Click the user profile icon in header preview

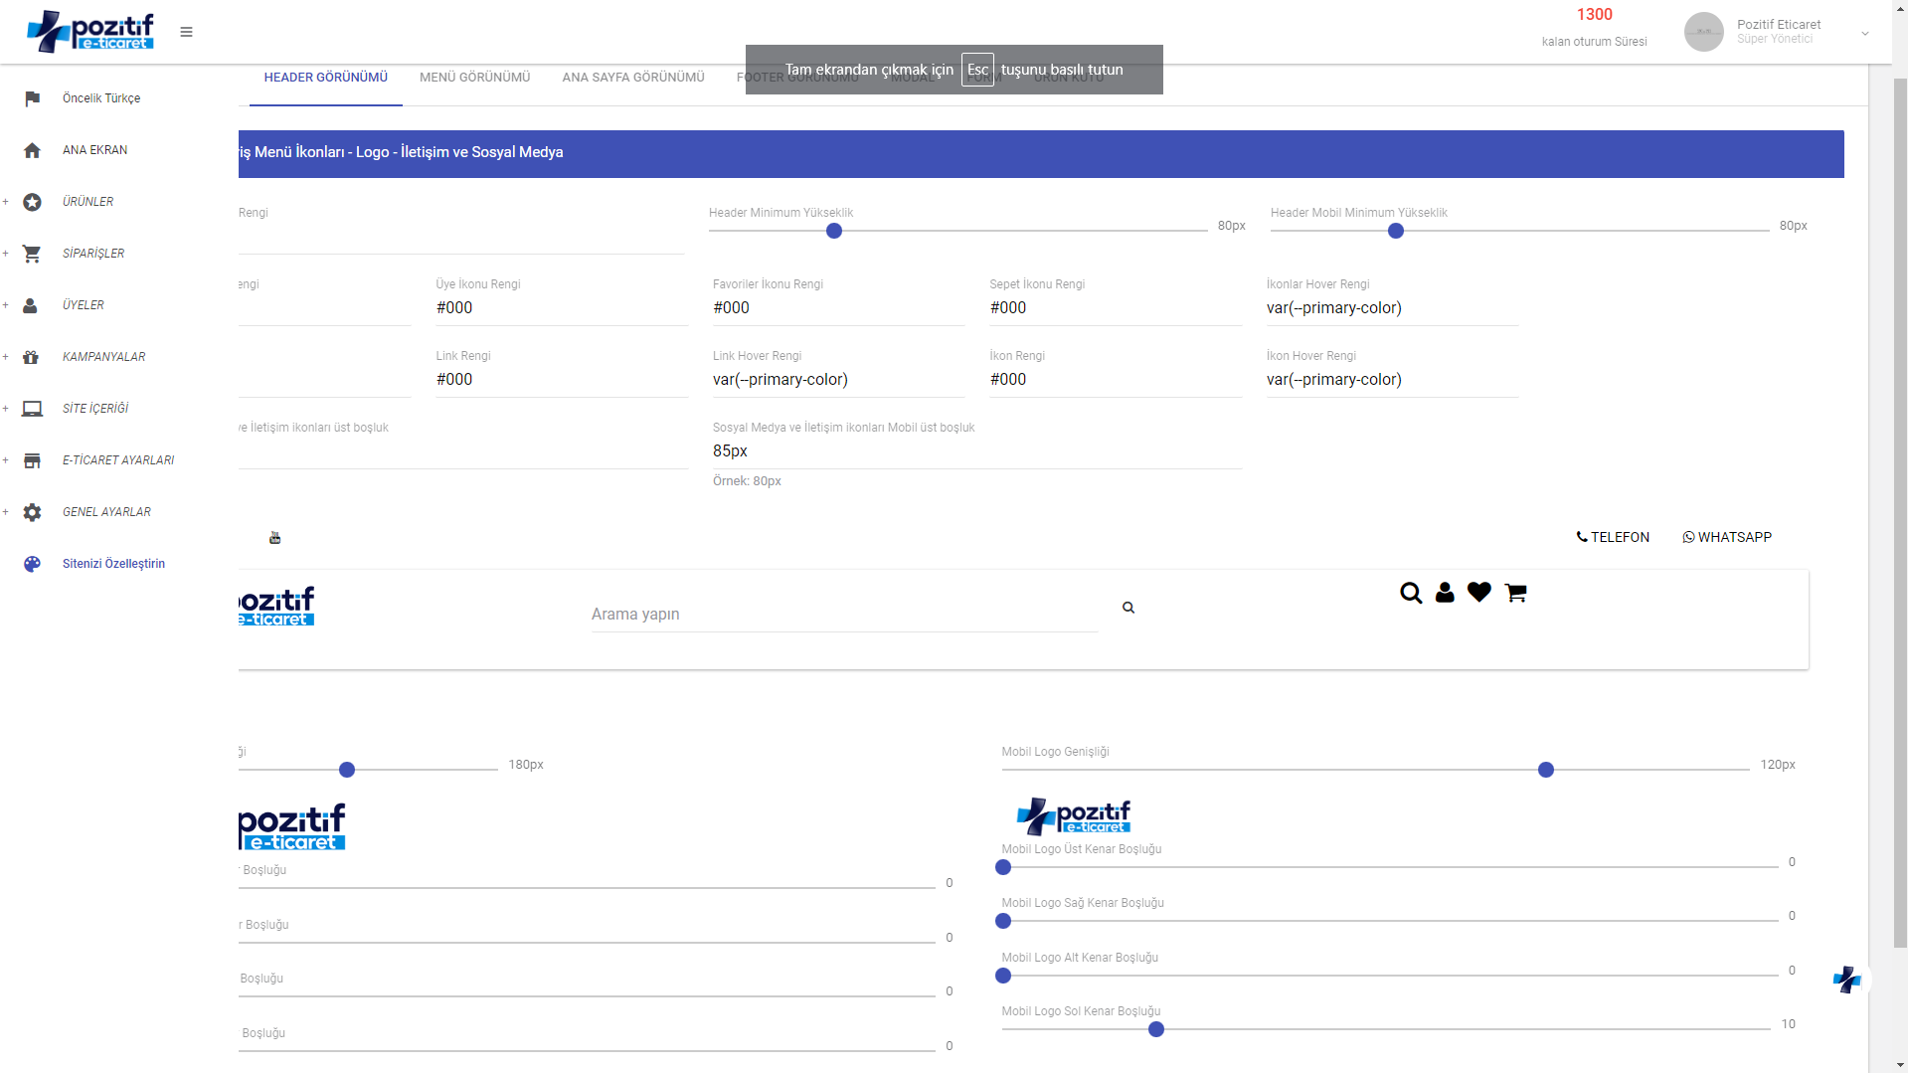click(1445, 593)
